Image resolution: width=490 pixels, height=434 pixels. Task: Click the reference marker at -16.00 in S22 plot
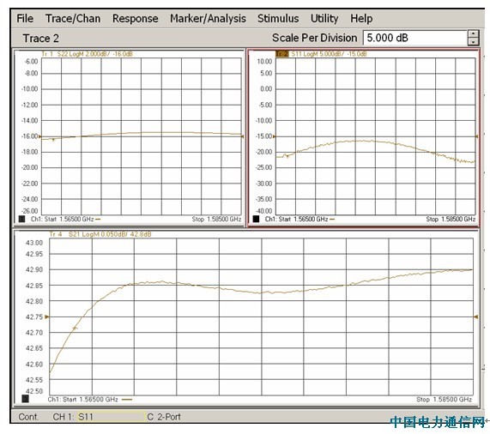[x=39, y=136]
